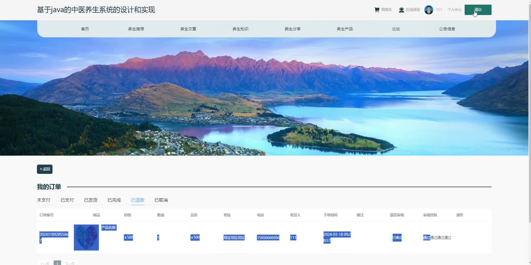The image size is (531, 265).
Task: Select 养生知识 in navigation bar
Action: click(240, 29)
